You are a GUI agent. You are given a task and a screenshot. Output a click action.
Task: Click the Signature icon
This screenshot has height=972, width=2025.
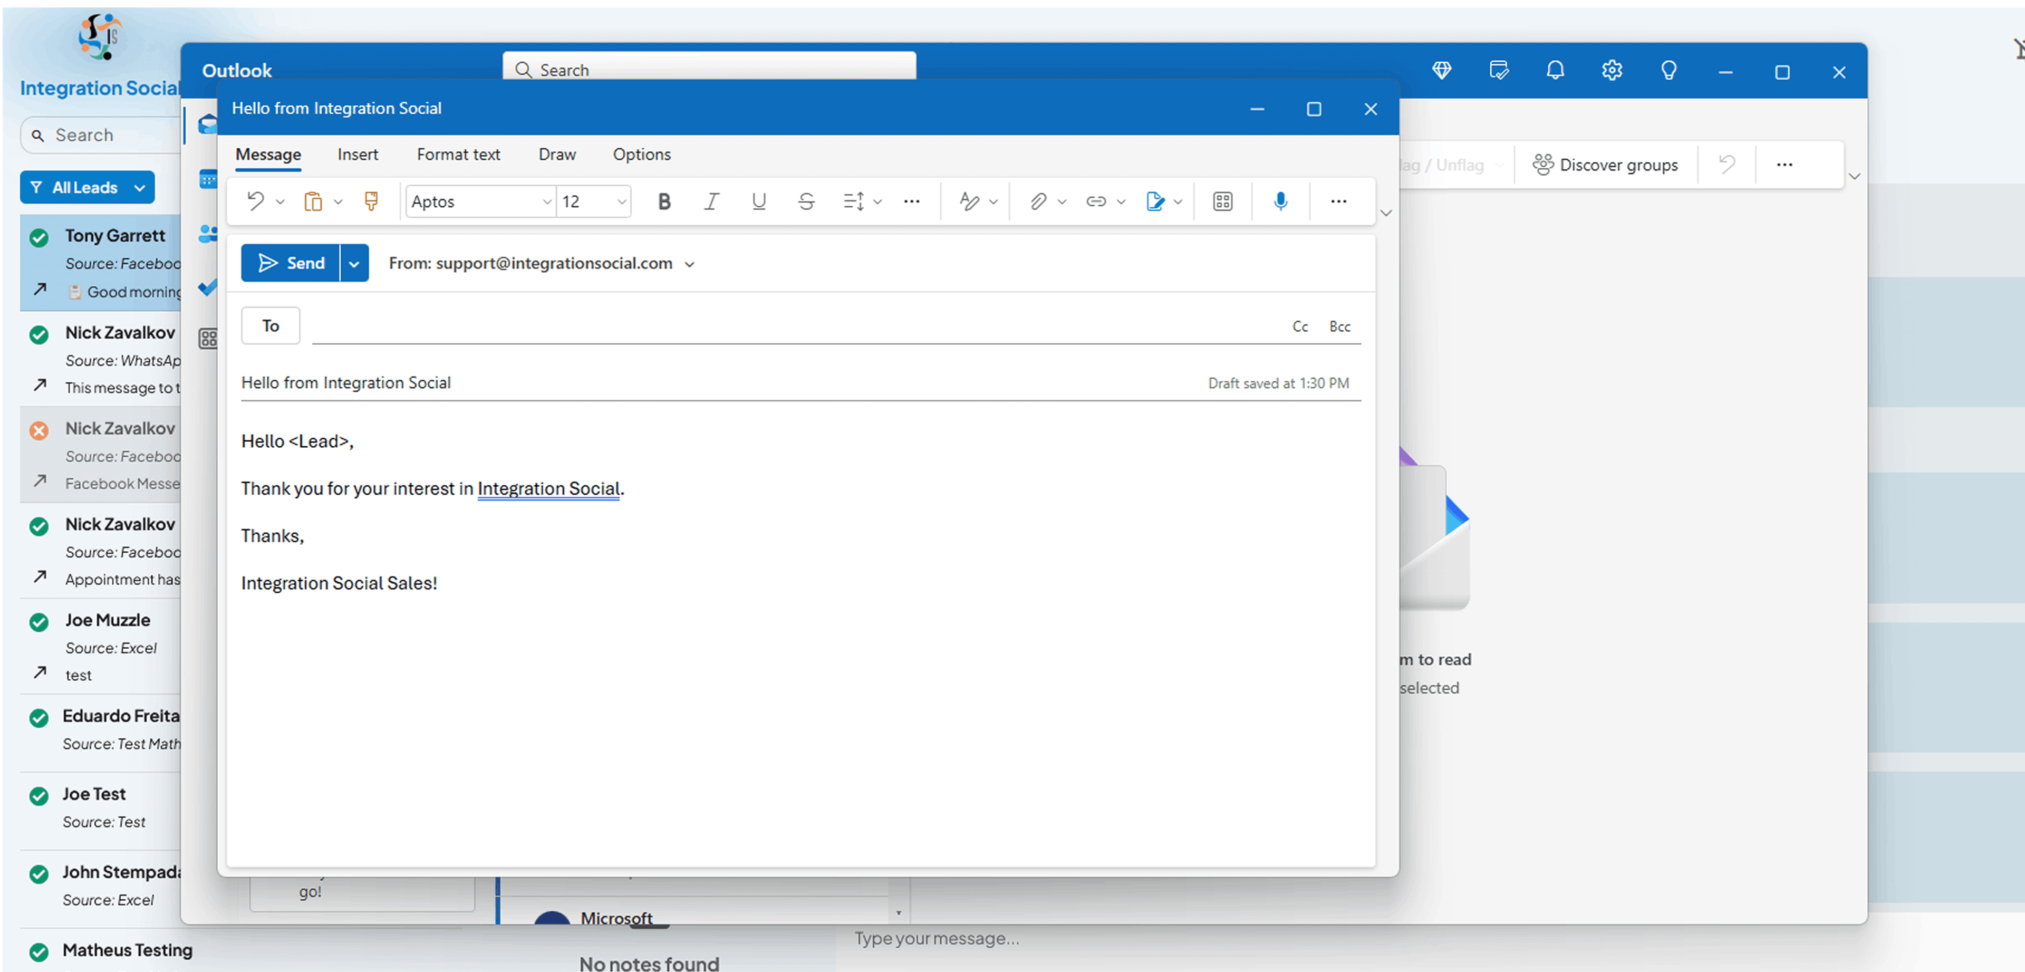pos(1155,201)
